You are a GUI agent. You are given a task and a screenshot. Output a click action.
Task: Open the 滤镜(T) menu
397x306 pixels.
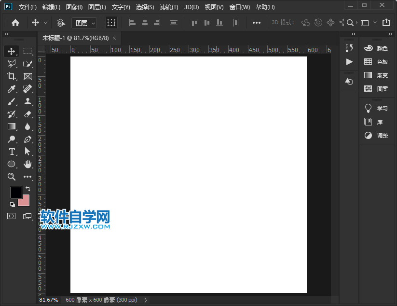click(169, 7)
